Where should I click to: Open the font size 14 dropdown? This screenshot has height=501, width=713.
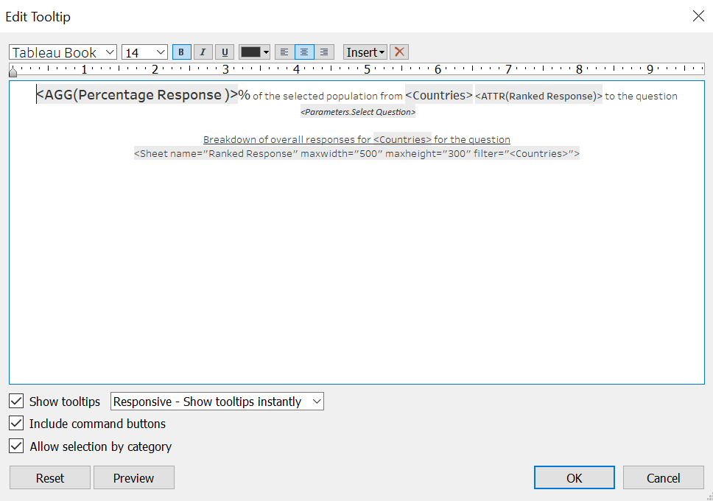pyautogui.click(x=145, y=52)
